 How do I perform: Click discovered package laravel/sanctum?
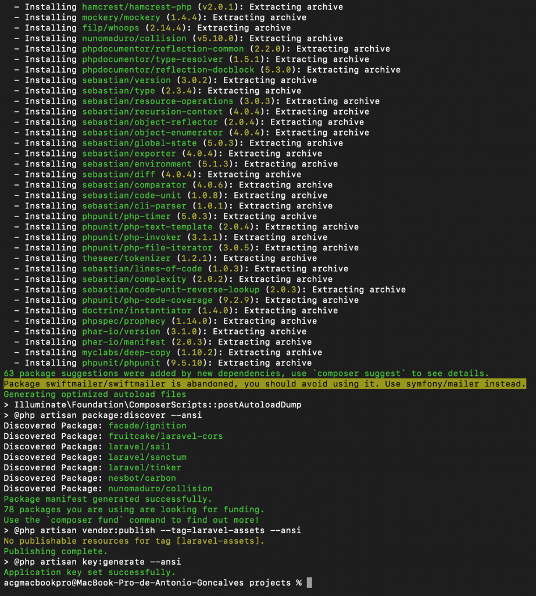coord(147,457)
